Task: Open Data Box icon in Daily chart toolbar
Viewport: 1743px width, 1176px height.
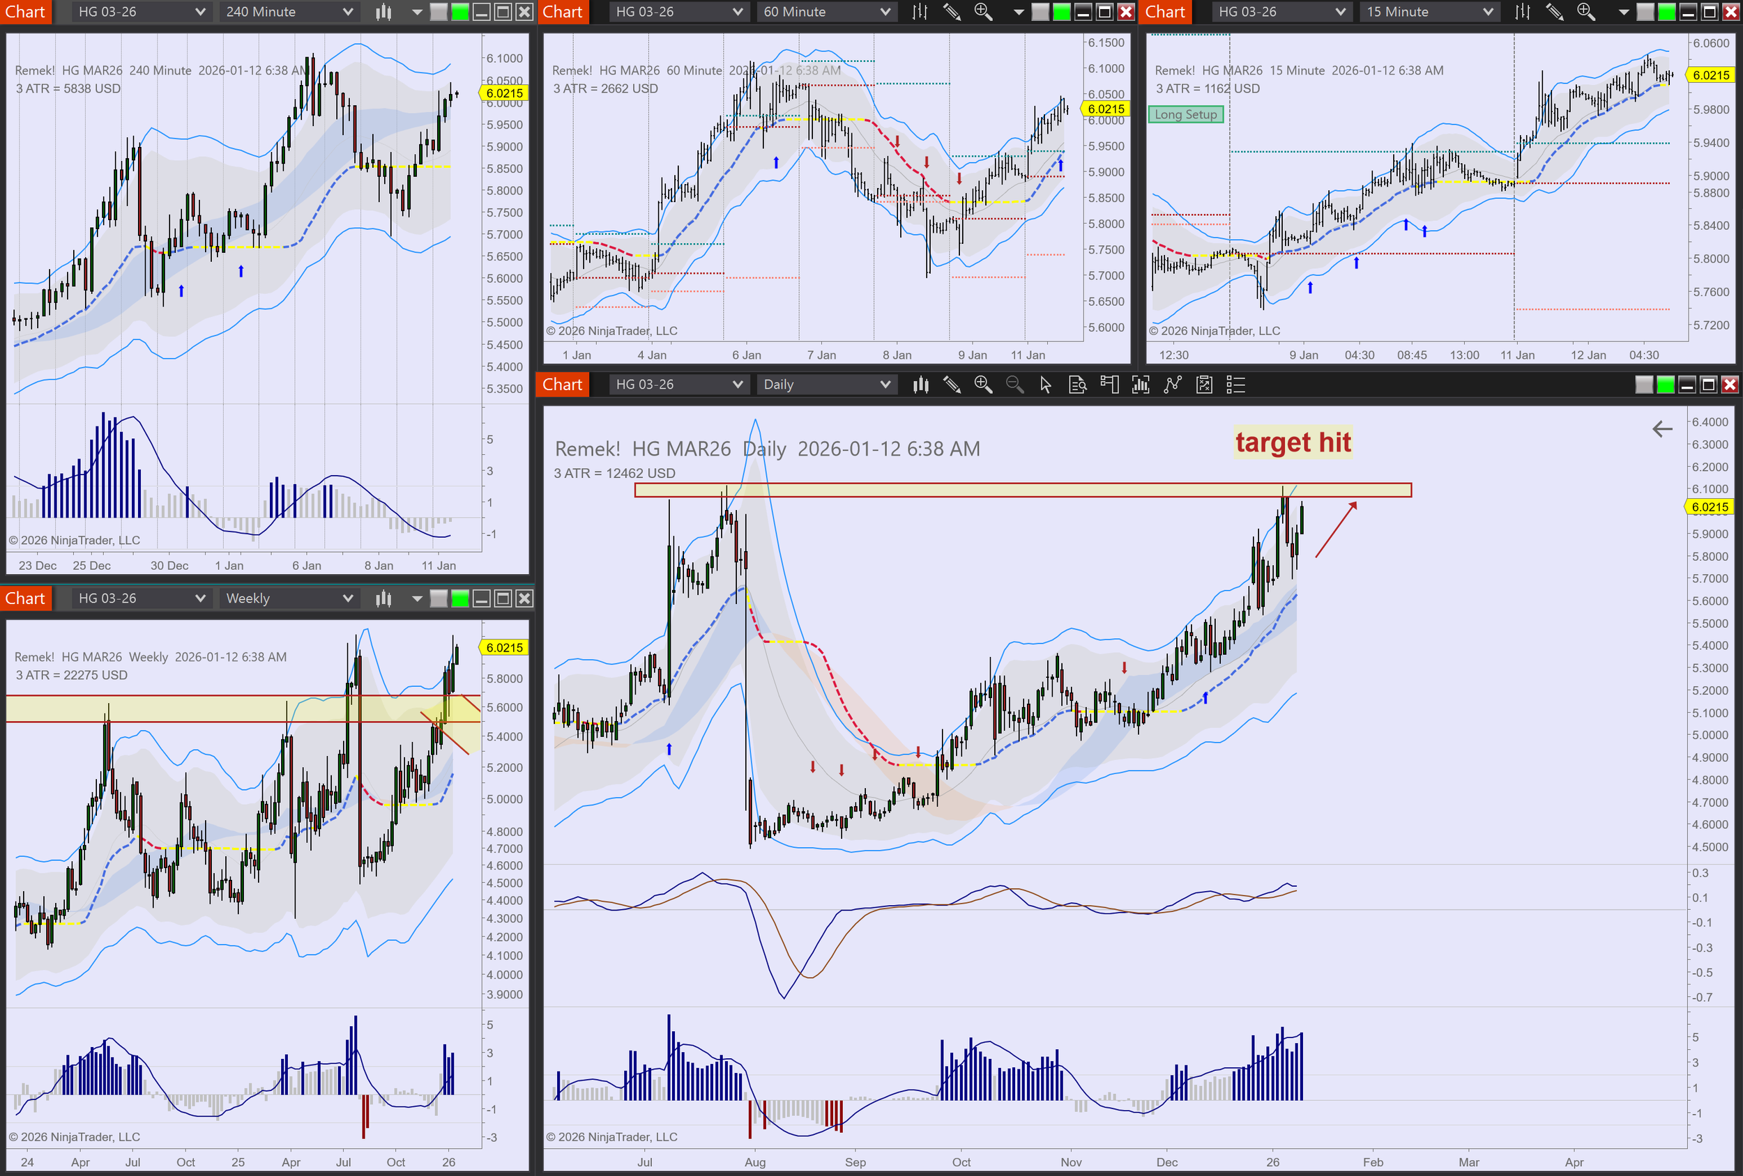Action: (1077, 385)
